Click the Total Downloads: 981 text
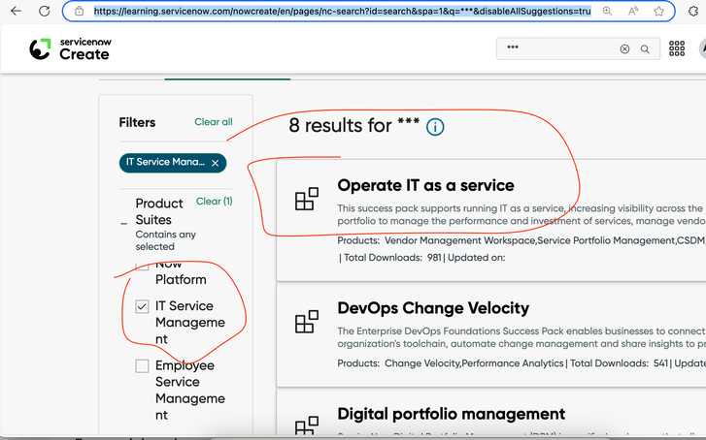706x440 pixels. [392, 258]
